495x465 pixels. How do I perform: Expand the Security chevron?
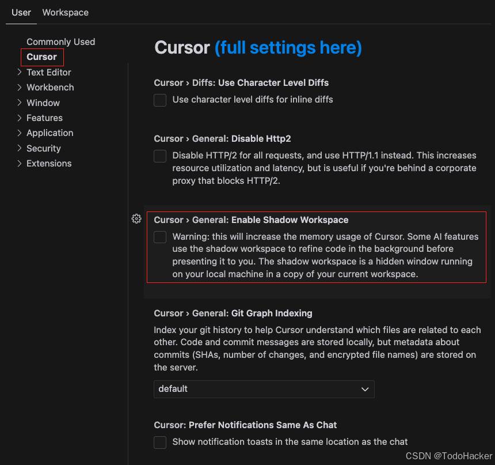coord(20,148)
